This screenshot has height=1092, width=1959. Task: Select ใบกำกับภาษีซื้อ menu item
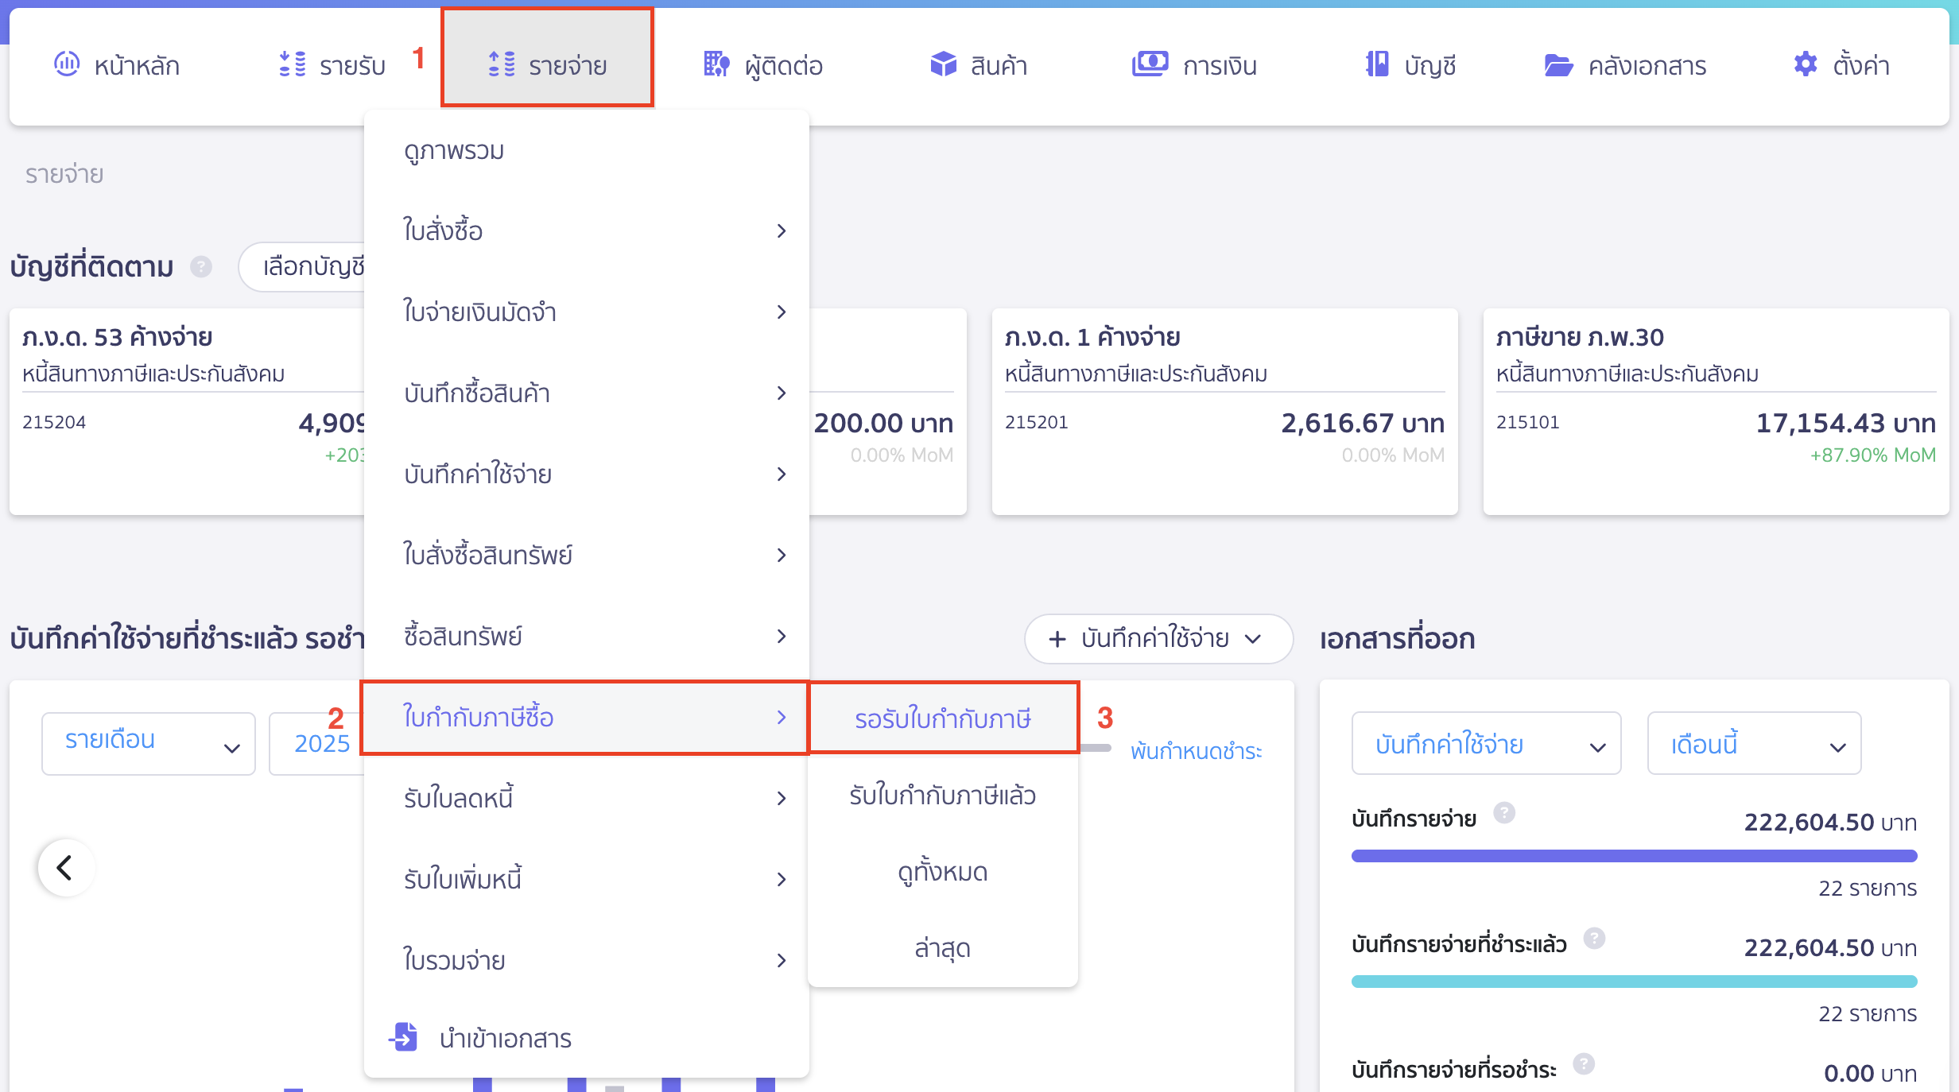point(585,717)
